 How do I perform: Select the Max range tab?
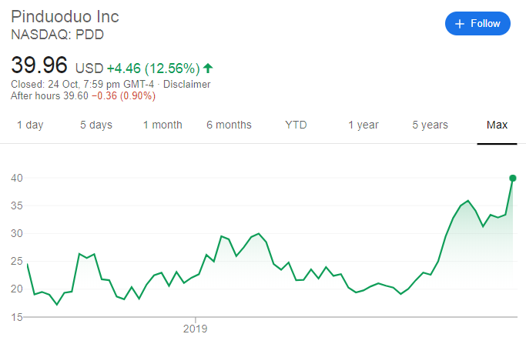pyautogui.click(x=497, y=125)
